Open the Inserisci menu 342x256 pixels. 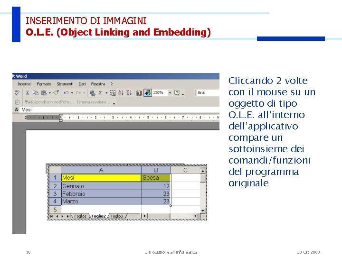pos(24,84)
